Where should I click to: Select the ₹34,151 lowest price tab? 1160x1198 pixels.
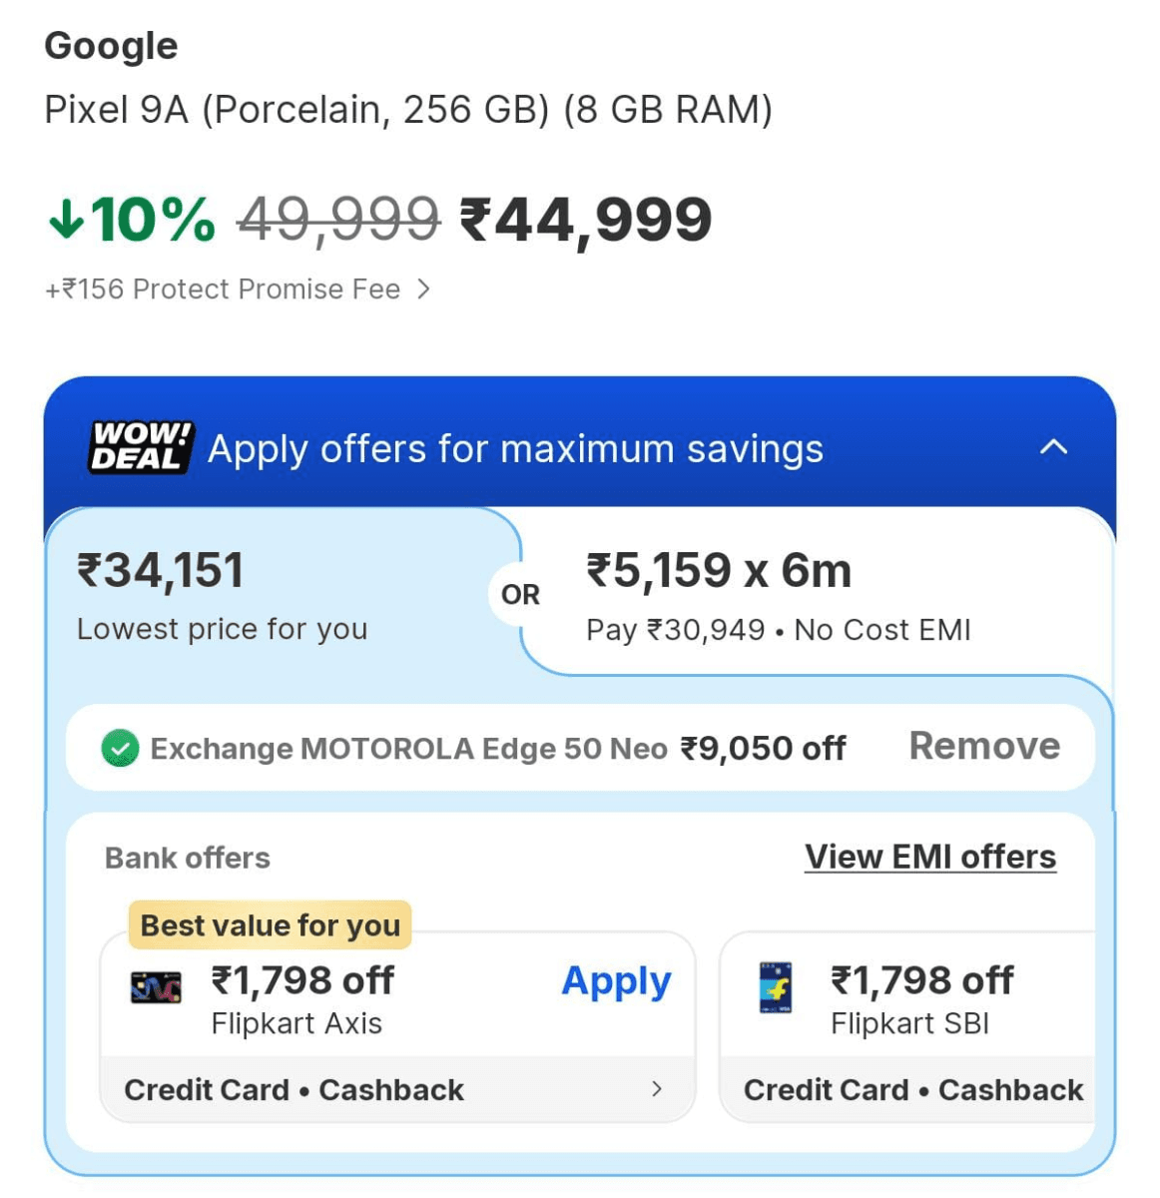223,596
